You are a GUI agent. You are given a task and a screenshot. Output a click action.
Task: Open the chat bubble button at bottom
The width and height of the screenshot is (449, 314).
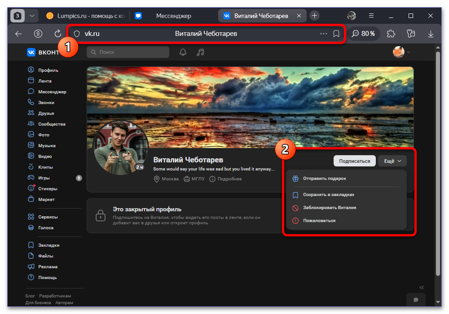[416, 300]
